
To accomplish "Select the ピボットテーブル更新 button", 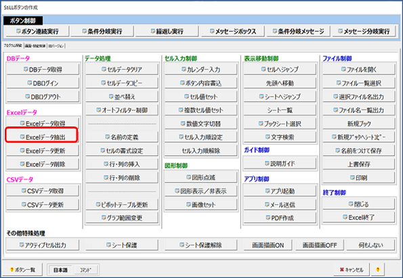I will coord(122,204).
